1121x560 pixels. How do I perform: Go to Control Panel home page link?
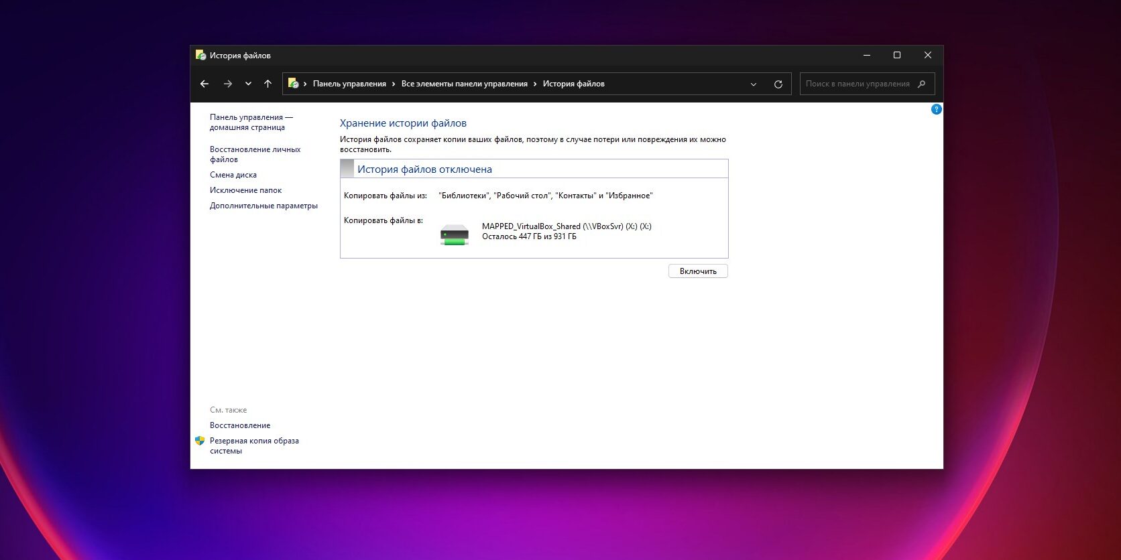251,122
